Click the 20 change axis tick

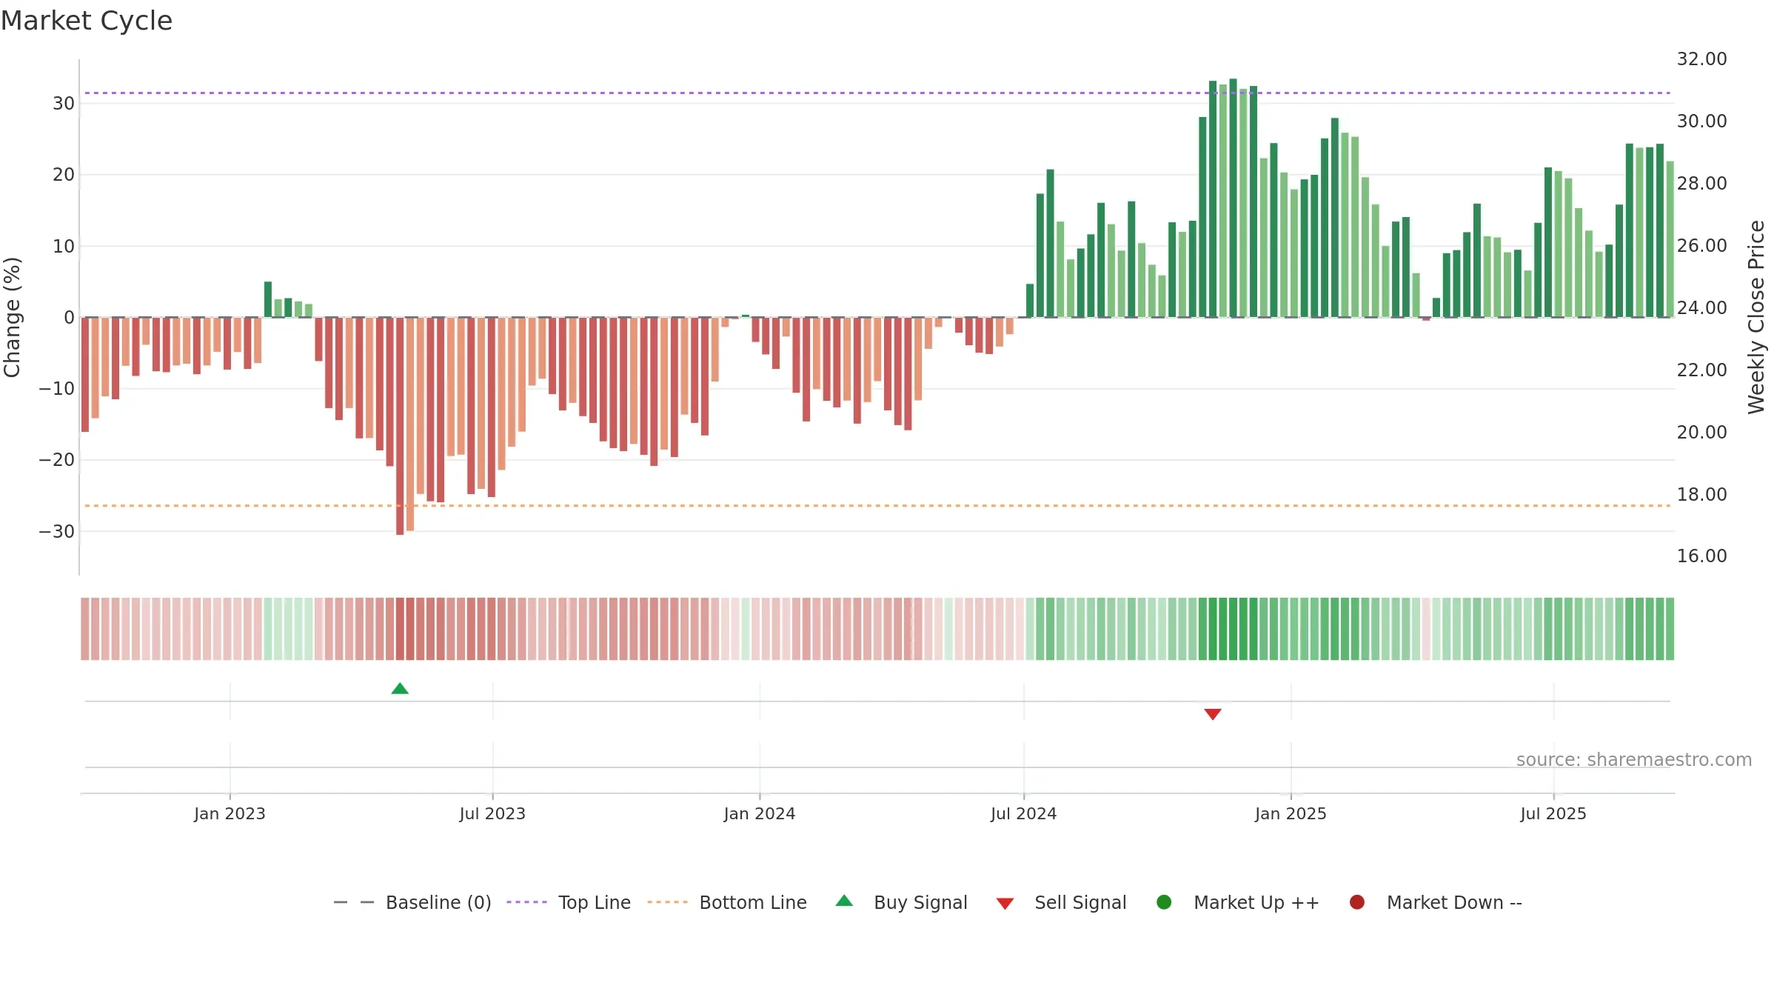64,175
